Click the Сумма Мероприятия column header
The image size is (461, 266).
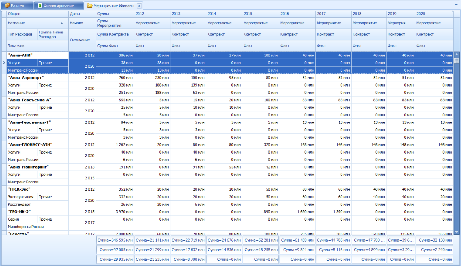pyautogui.click(x=115, y=23)
